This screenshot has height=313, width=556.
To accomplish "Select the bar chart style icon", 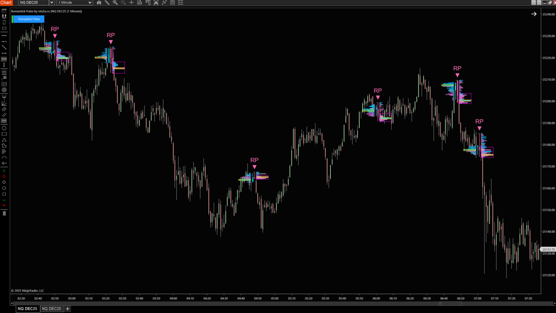I will click(99, 3).
